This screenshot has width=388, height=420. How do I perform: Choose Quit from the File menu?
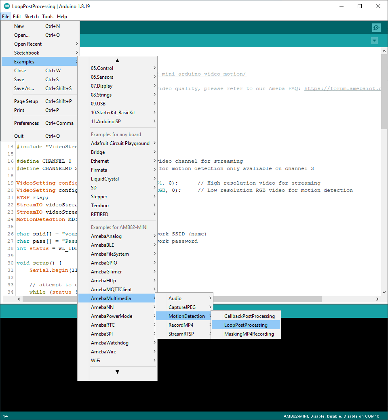pyautogui.click(x=40, y=136)
